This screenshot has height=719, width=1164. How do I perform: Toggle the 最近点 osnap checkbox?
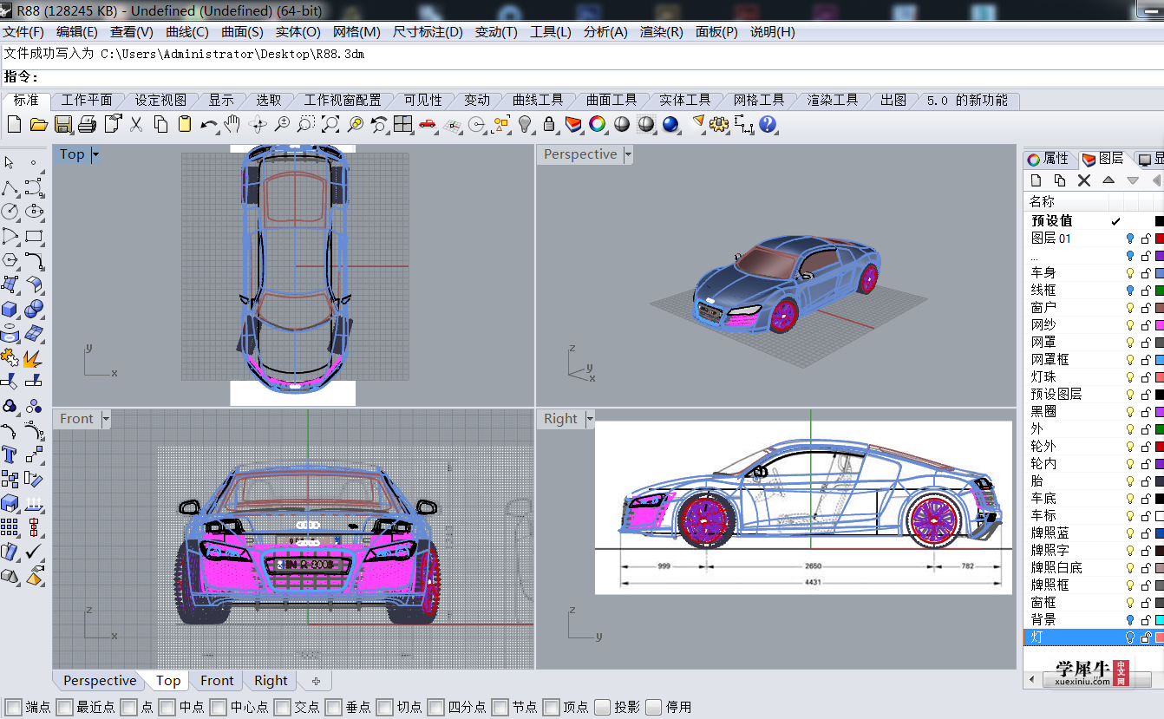64,707
